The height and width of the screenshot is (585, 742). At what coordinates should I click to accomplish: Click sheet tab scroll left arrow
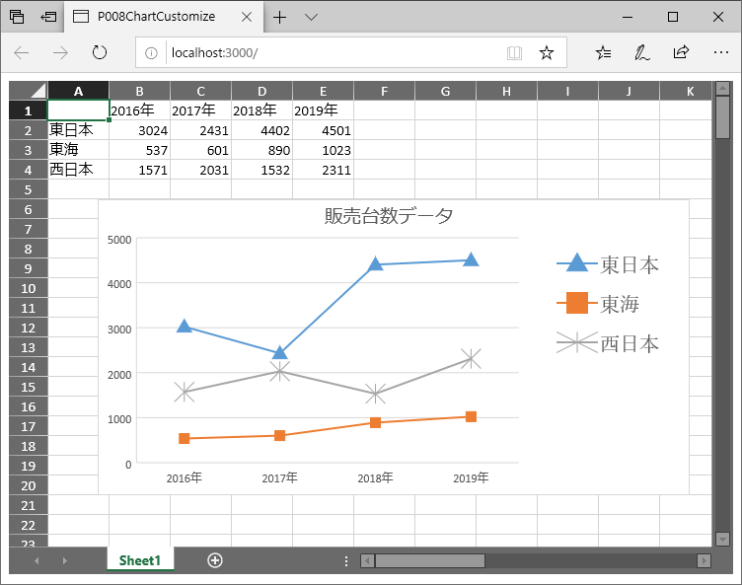[x=37, y=561]
